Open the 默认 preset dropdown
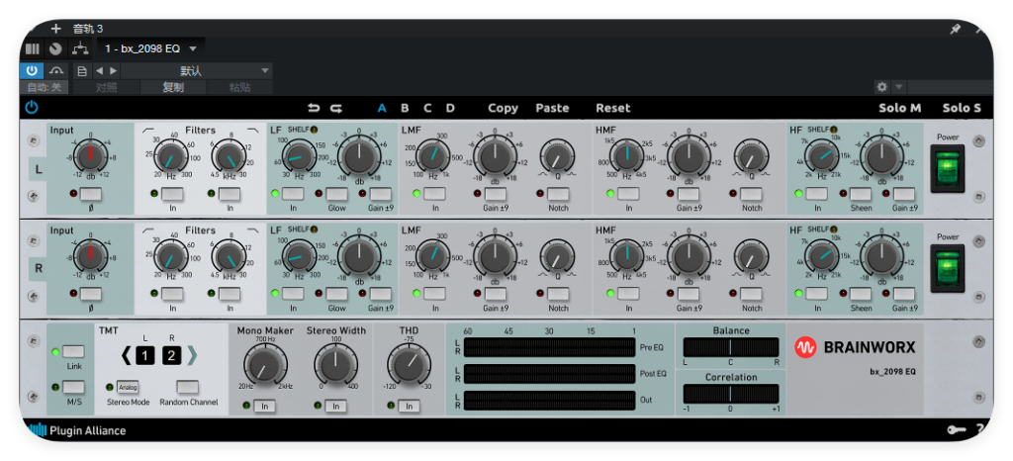1013x461 pixels. click(197, 70)
